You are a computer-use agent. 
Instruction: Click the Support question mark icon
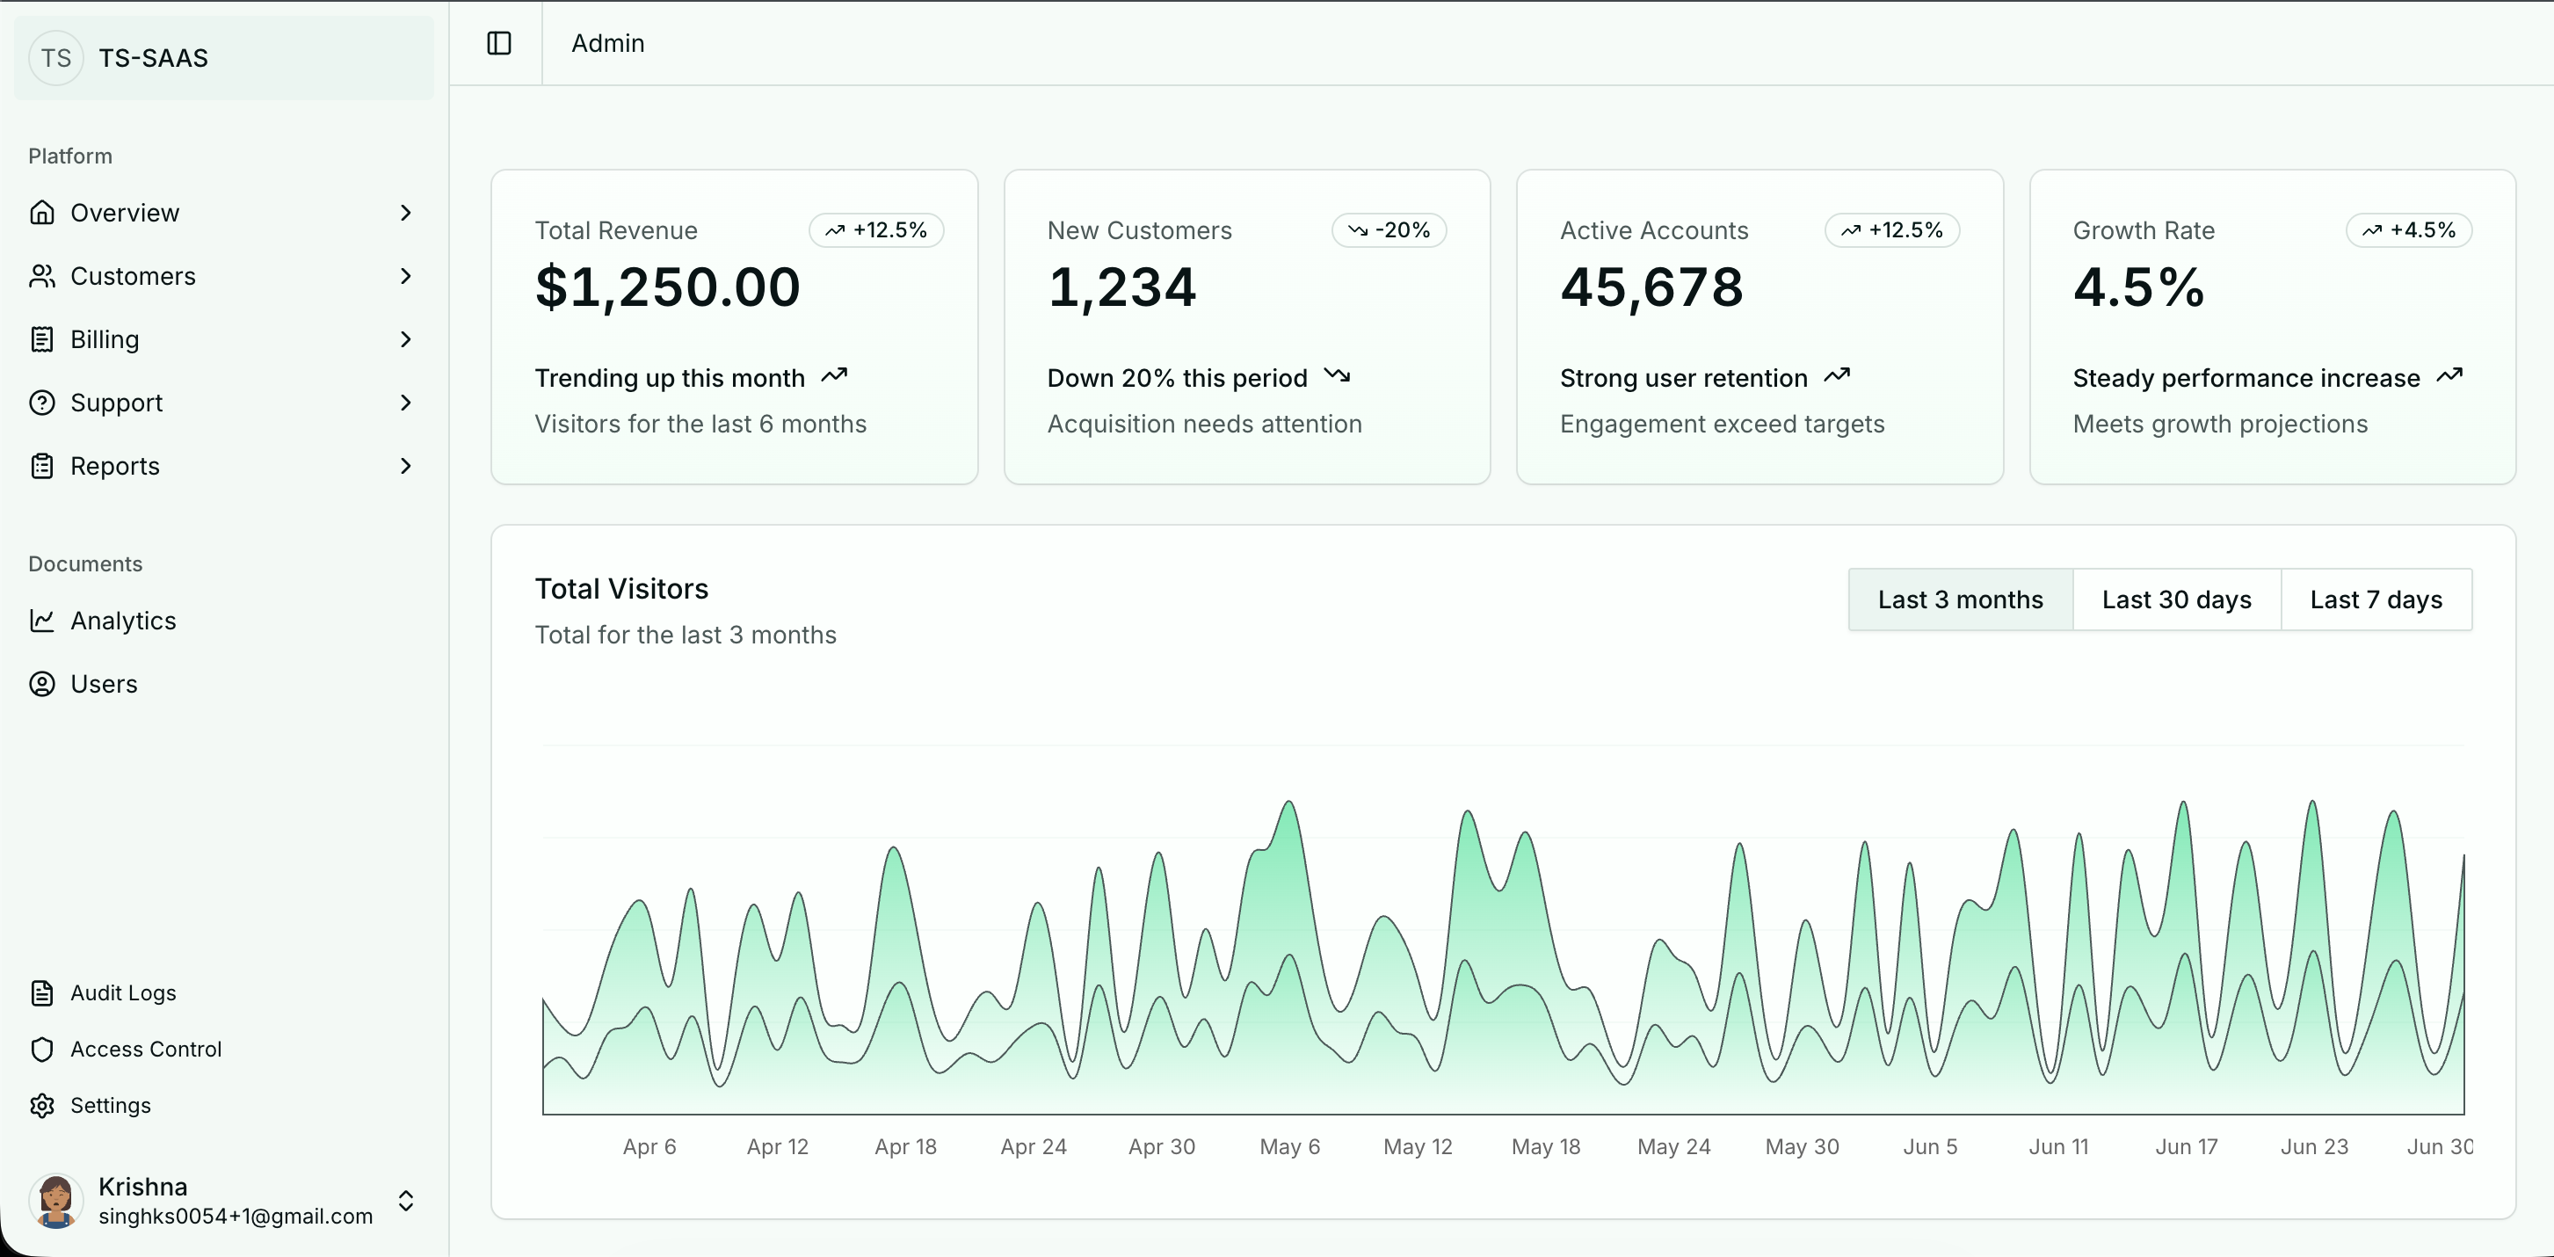(41, 403)
